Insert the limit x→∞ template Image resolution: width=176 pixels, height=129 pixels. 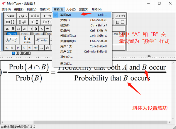pos(27,40)
